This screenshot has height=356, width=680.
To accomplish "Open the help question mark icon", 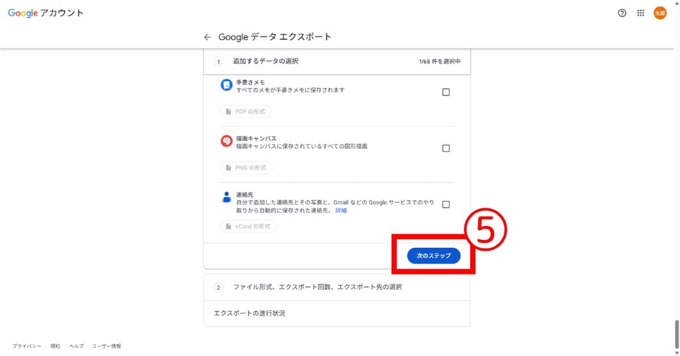I will (622, 13).
